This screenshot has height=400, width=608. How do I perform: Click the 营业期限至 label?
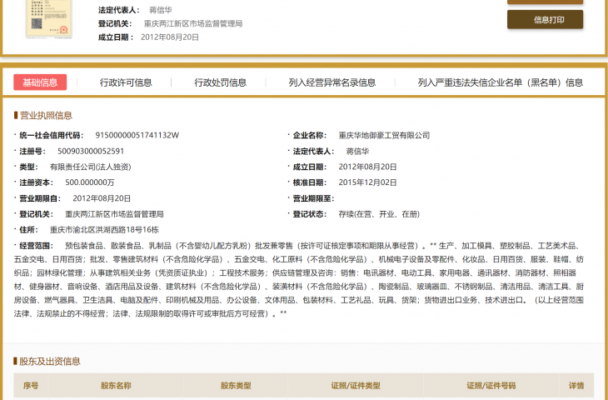pyautogui.click(x=313, y=198)
